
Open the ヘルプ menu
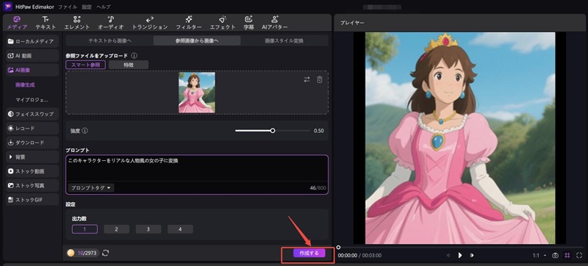(x=103, y=7)
